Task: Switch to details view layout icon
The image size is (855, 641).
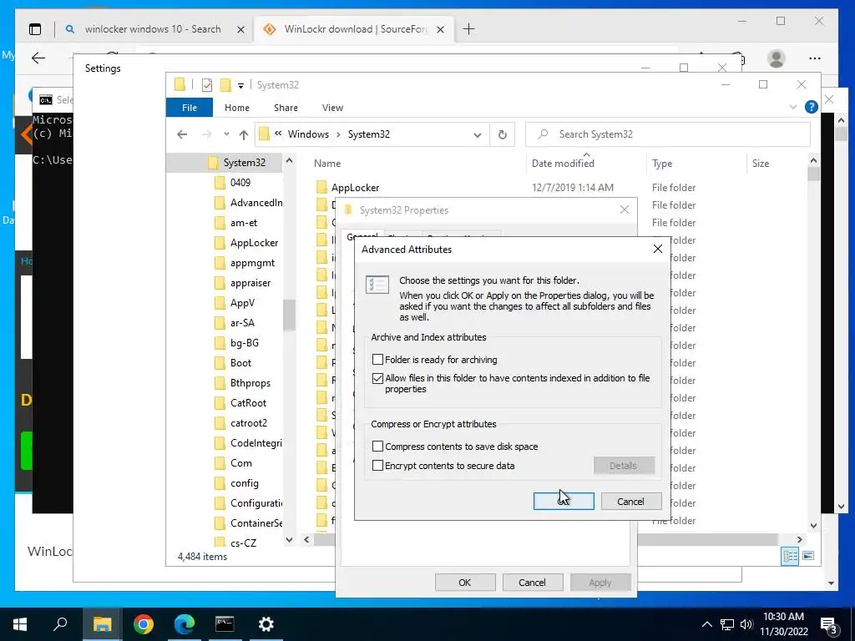Action: point(790,556)
